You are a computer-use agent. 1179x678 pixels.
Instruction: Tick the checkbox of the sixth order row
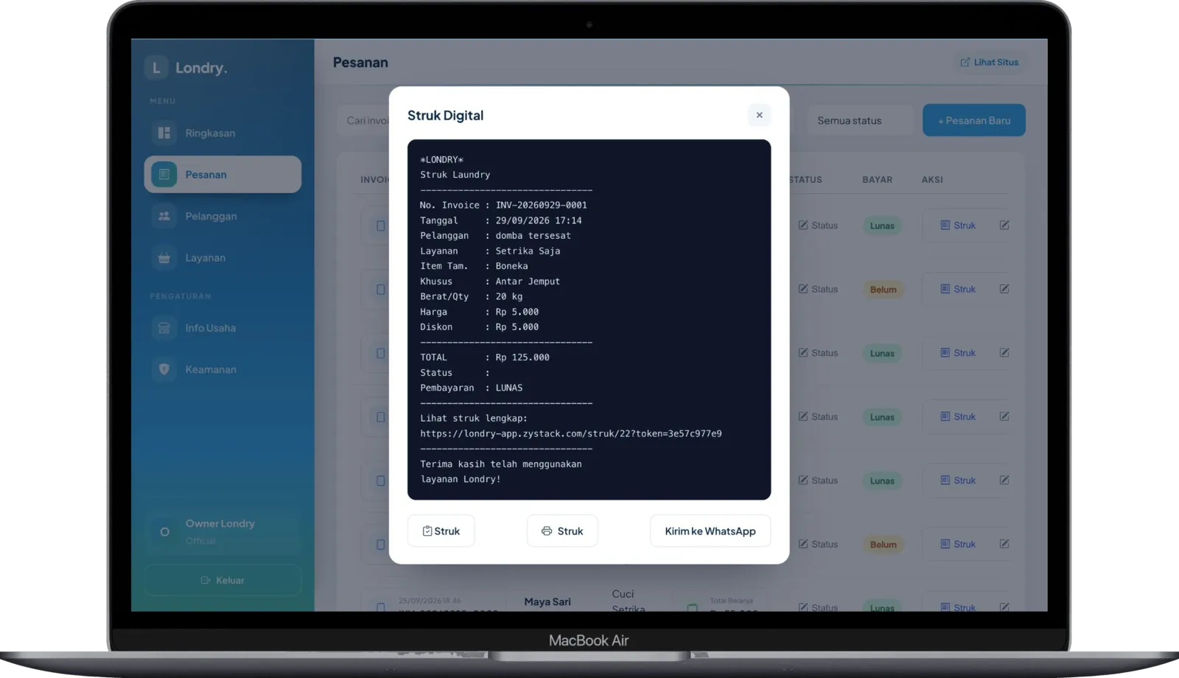[380, 545]
